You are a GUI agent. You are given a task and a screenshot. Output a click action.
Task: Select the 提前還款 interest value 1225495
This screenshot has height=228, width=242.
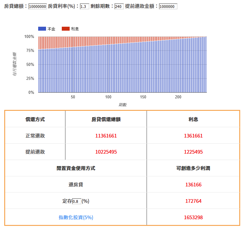click(193, 152)
